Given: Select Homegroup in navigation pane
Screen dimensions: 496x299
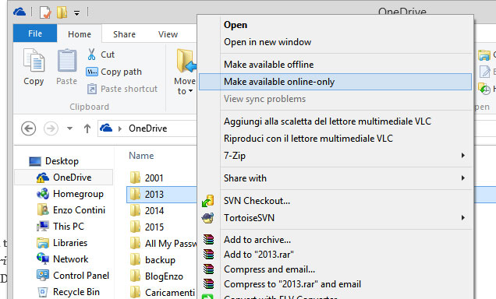Looking at the screenshot, I should [x=70, y=194].
